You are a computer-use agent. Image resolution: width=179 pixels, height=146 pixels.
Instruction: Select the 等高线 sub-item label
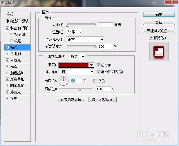click(19, 35)
